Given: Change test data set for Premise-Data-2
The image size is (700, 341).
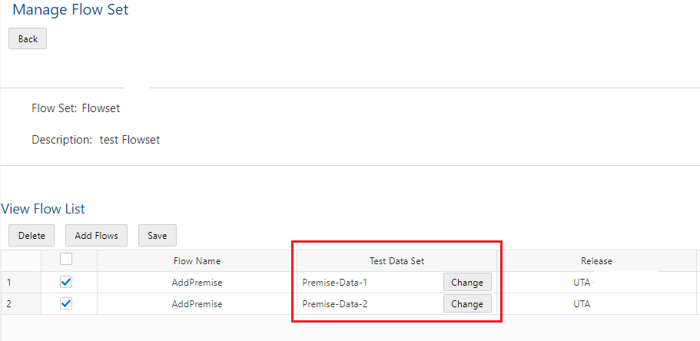Looking at the screenshot, I should click(466, 303).
